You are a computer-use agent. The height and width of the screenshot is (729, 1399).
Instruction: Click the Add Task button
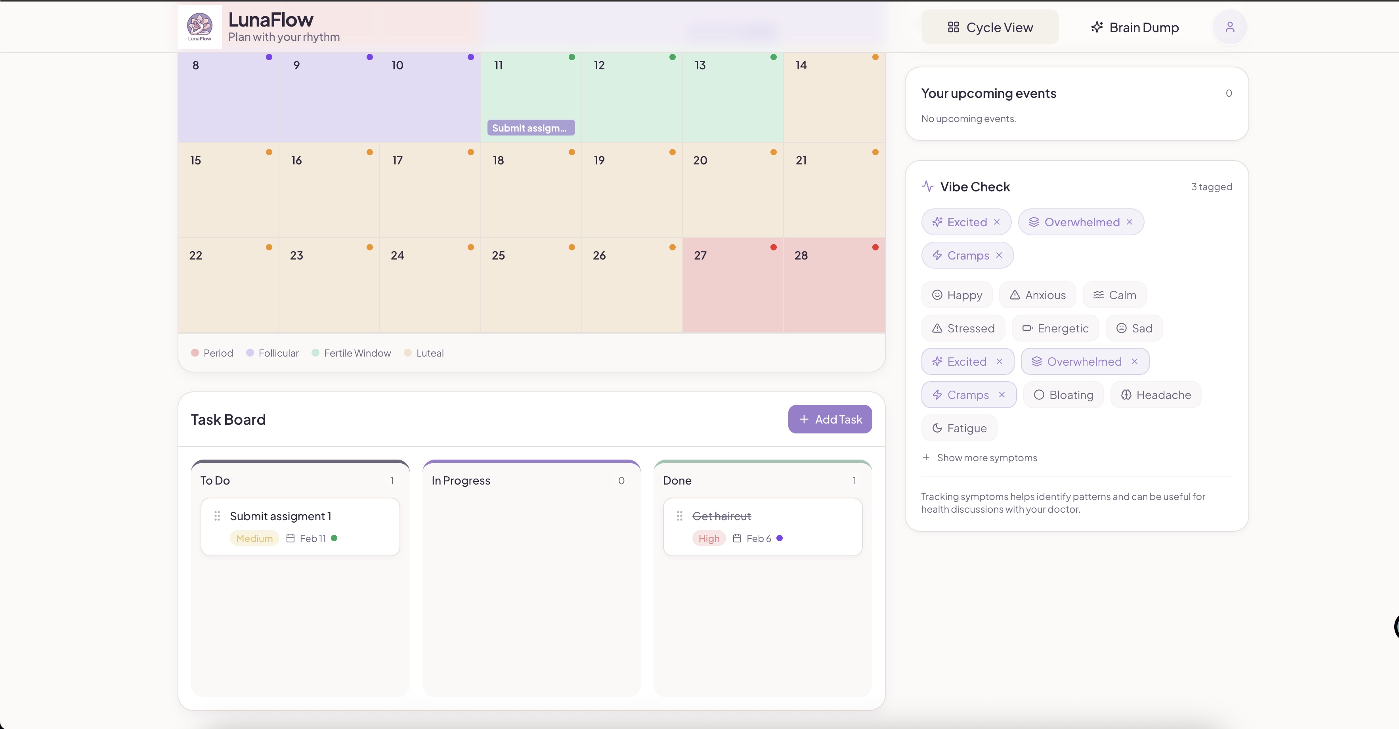click(829, 420)
